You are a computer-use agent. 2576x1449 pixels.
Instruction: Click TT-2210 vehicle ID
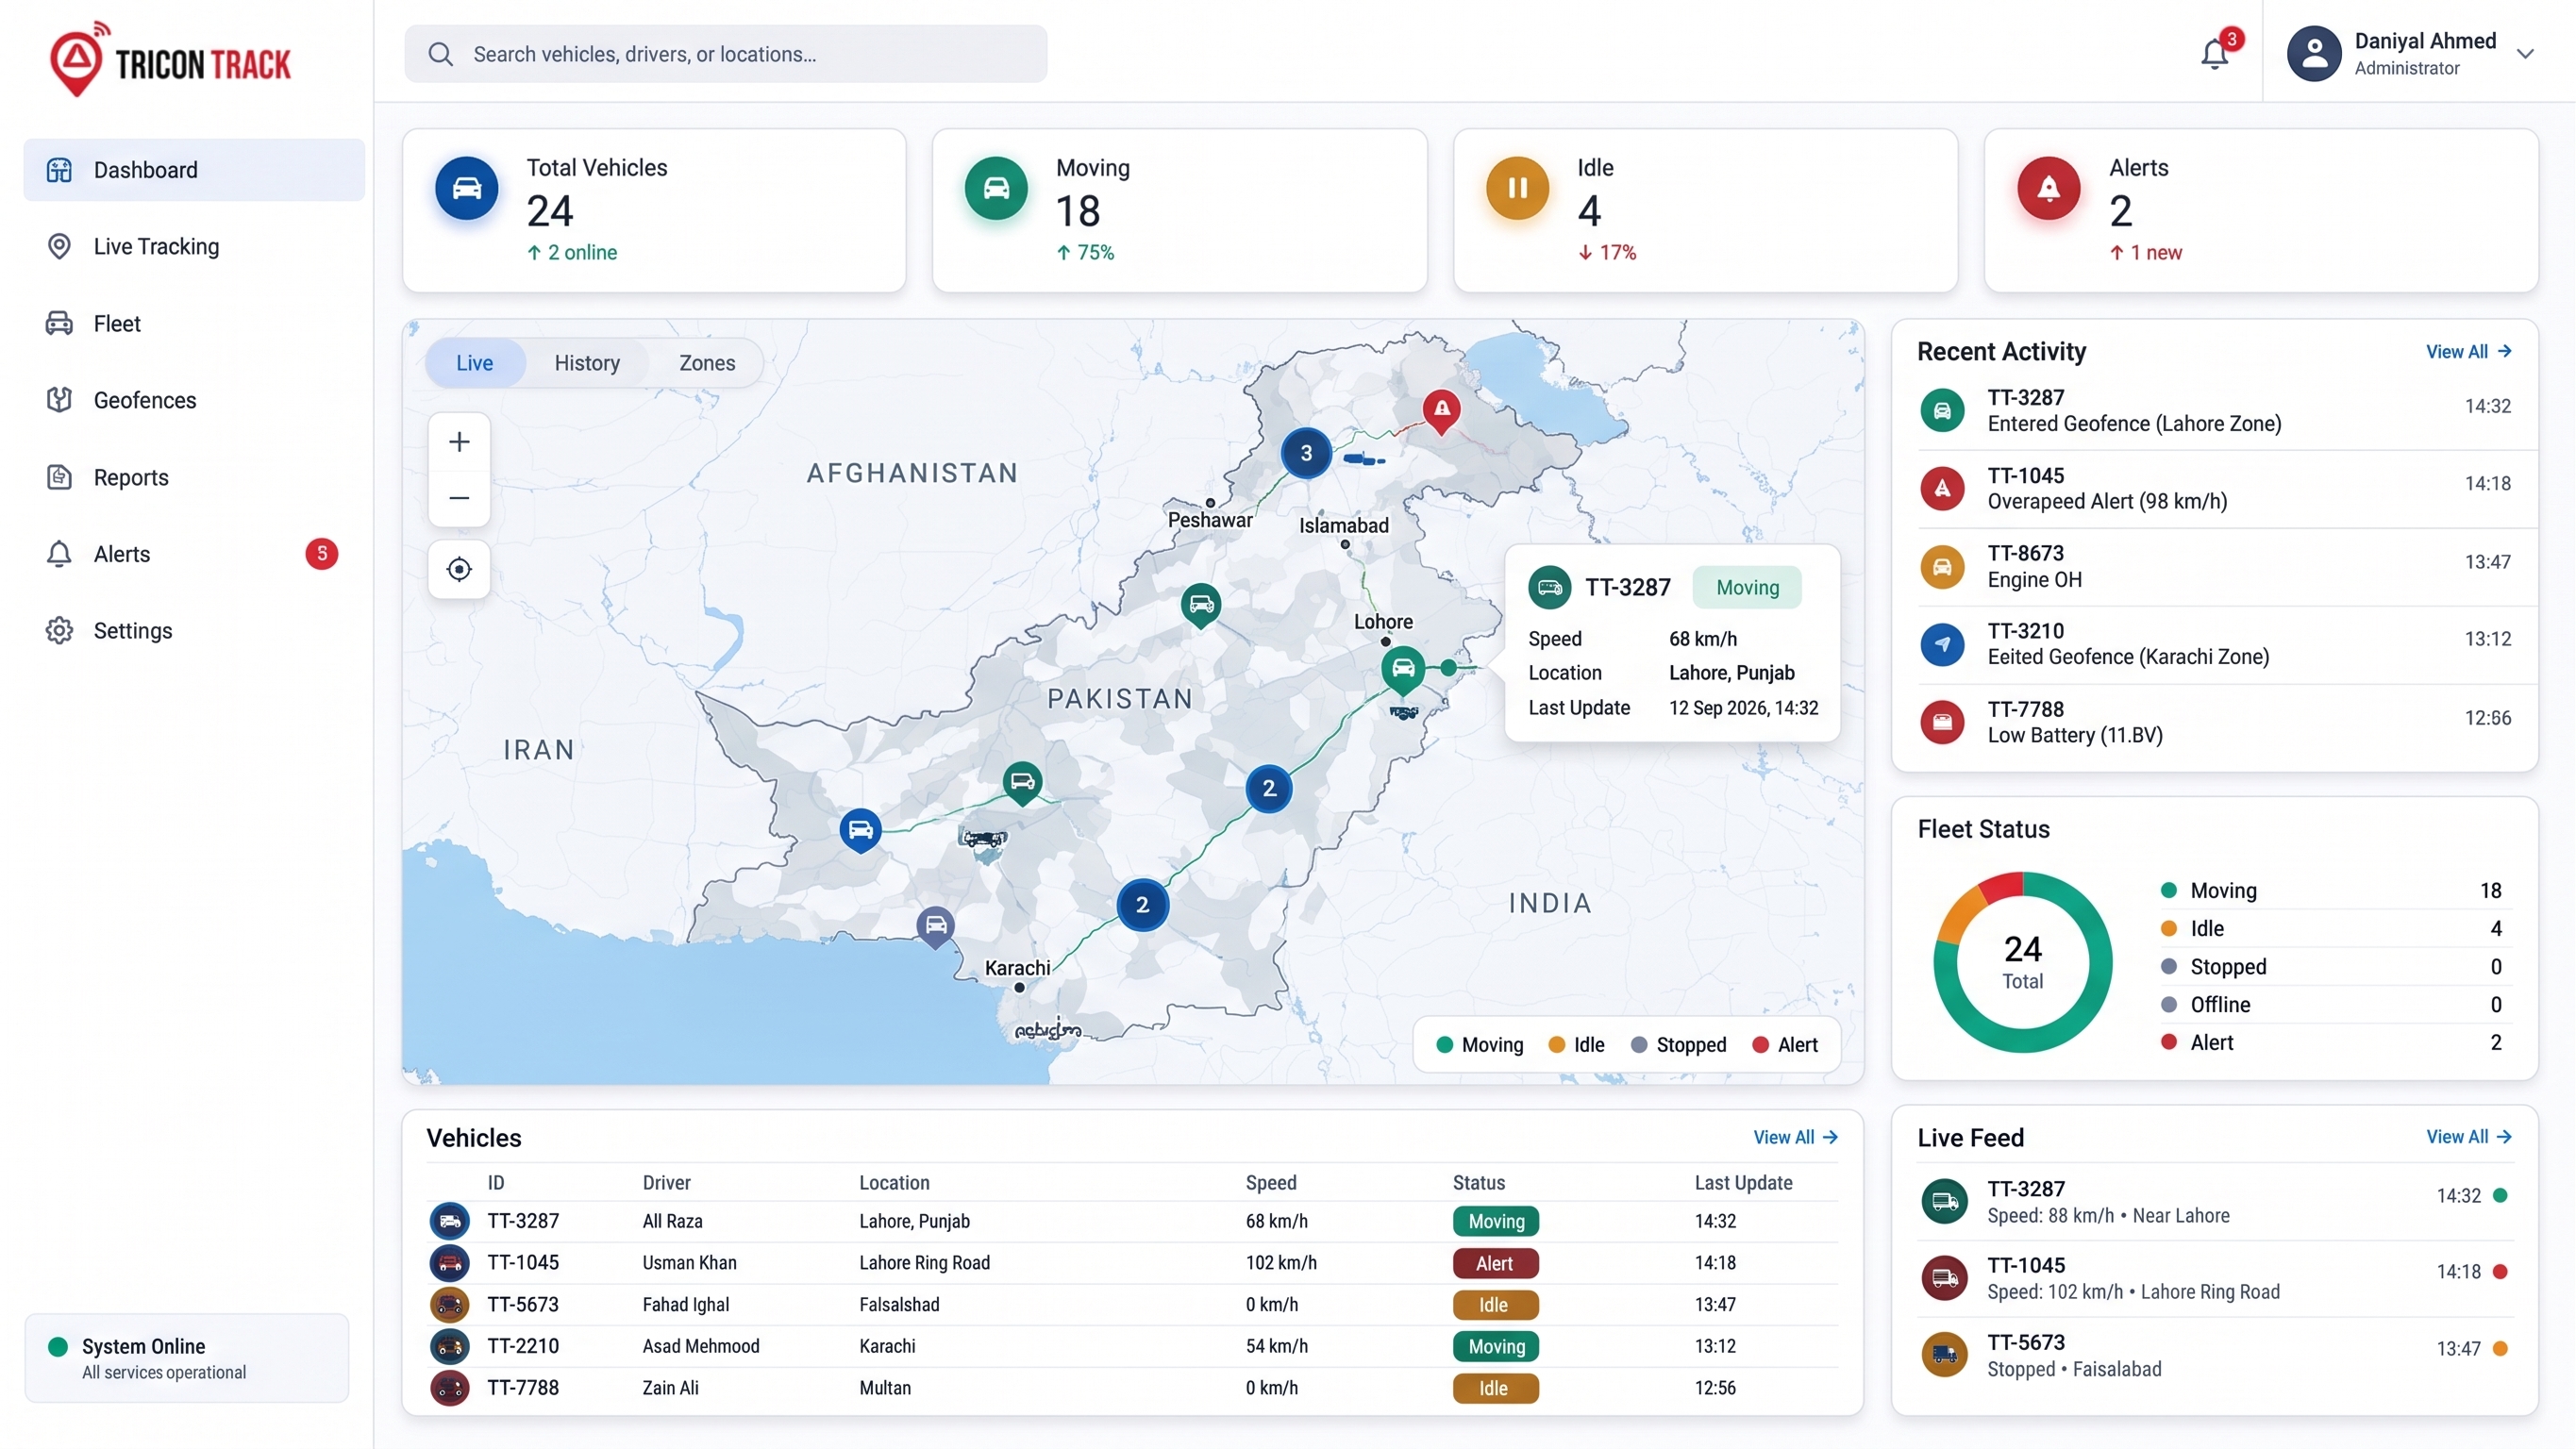(x=523, y=1347)
